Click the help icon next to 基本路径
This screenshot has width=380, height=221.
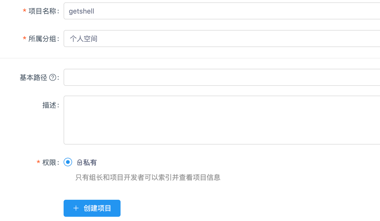pos(53,77)
